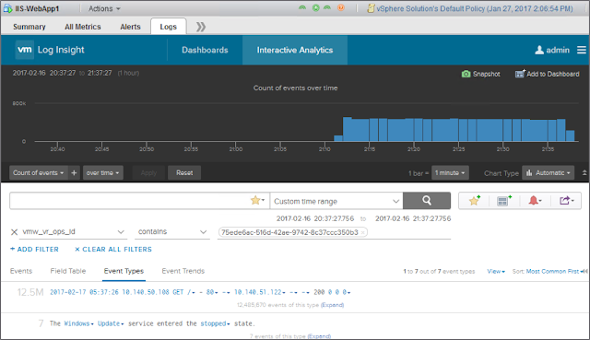Change sort Most Common First
Image resolution: width=590 pixels, height=340 pixels.
[x=552, y=271]
